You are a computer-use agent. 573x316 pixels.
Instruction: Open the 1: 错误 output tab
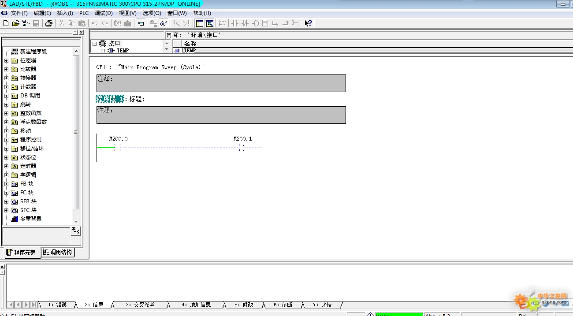(x=57, y=305)
